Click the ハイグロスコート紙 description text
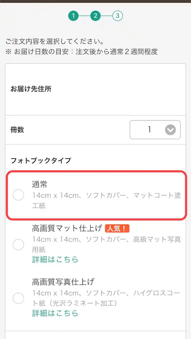Image resolution: width=191 pixels, height=339 pixels. 106,298
